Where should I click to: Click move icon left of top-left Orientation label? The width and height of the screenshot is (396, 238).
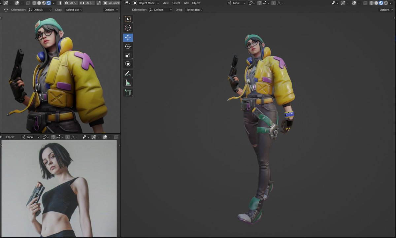pyautogui.click(x=6, y=10)
